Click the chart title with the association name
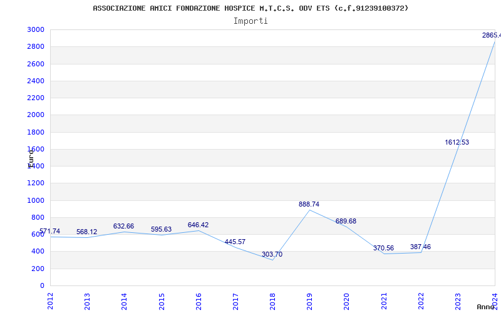The height and width of the screenshot is (313, 501). click(250, 8)
